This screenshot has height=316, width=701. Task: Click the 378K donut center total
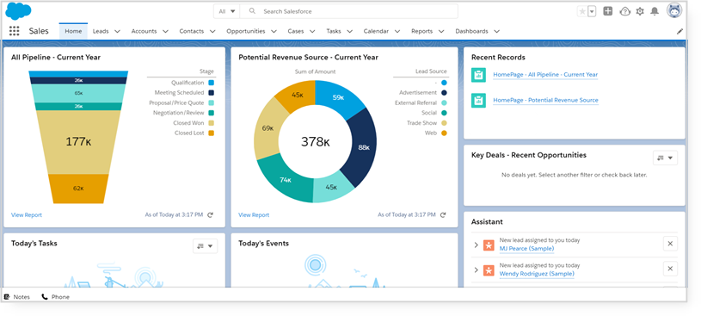coord(315,142)
